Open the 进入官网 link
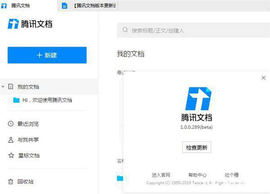 click(x=161, y=175)
